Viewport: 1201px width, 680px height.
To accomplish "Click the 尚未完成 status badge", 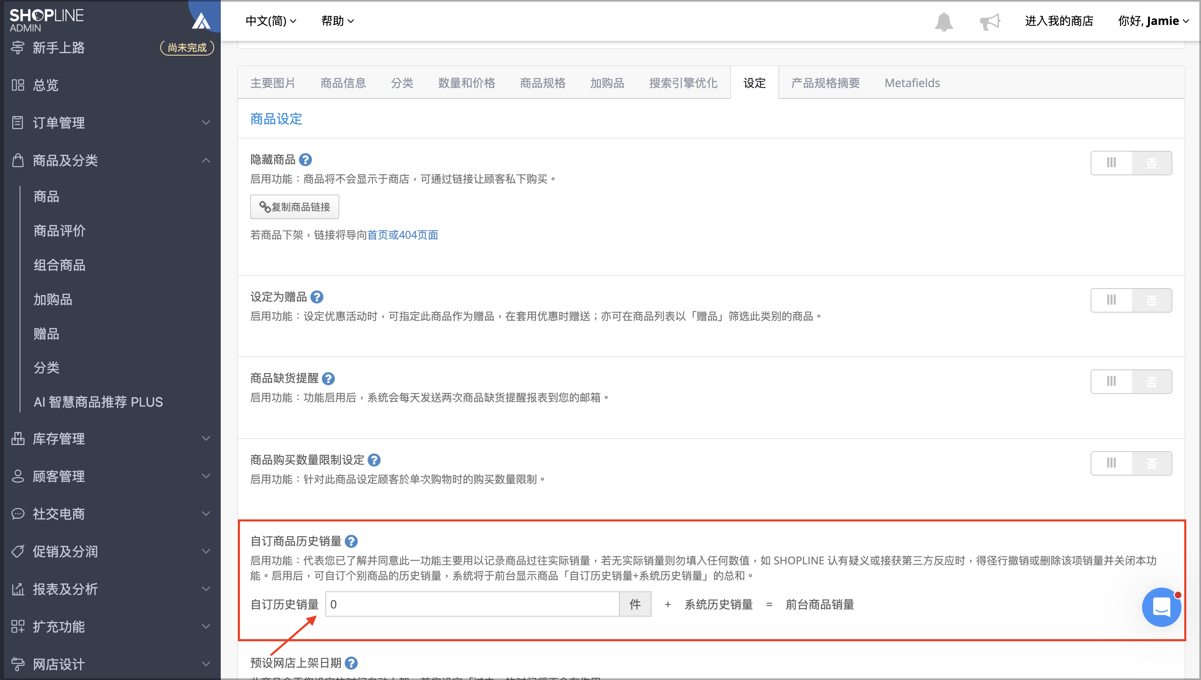I will click(187, 48).
